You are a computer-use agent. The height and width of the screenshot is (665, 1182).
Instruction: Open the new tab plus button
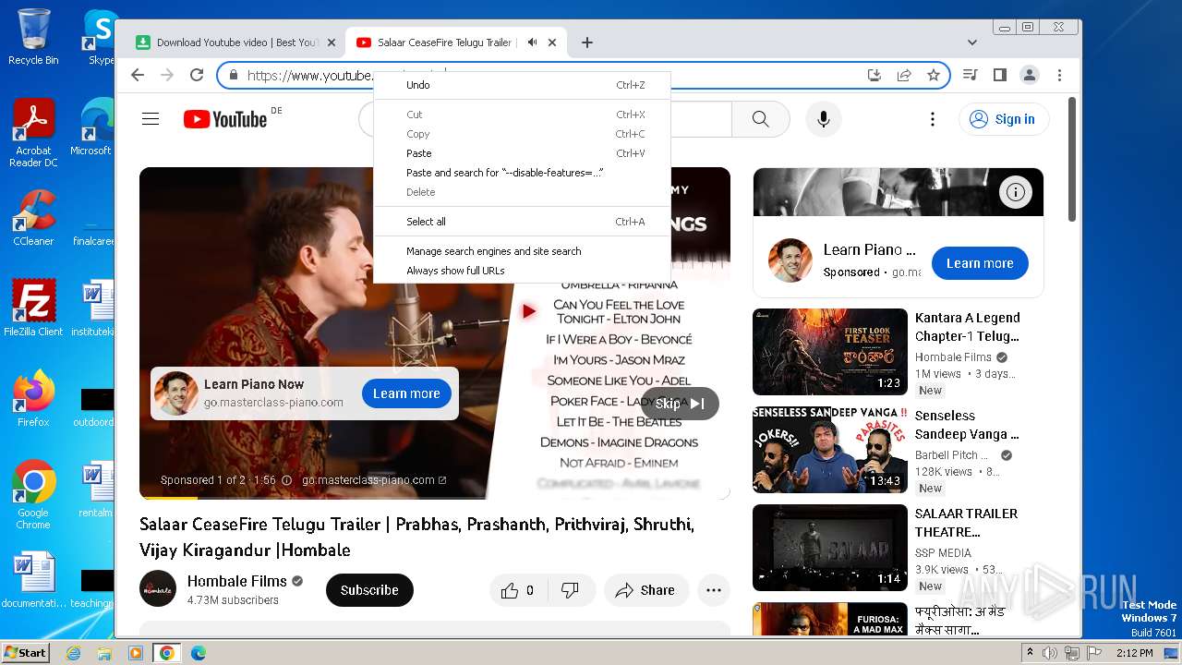[587, 42]
